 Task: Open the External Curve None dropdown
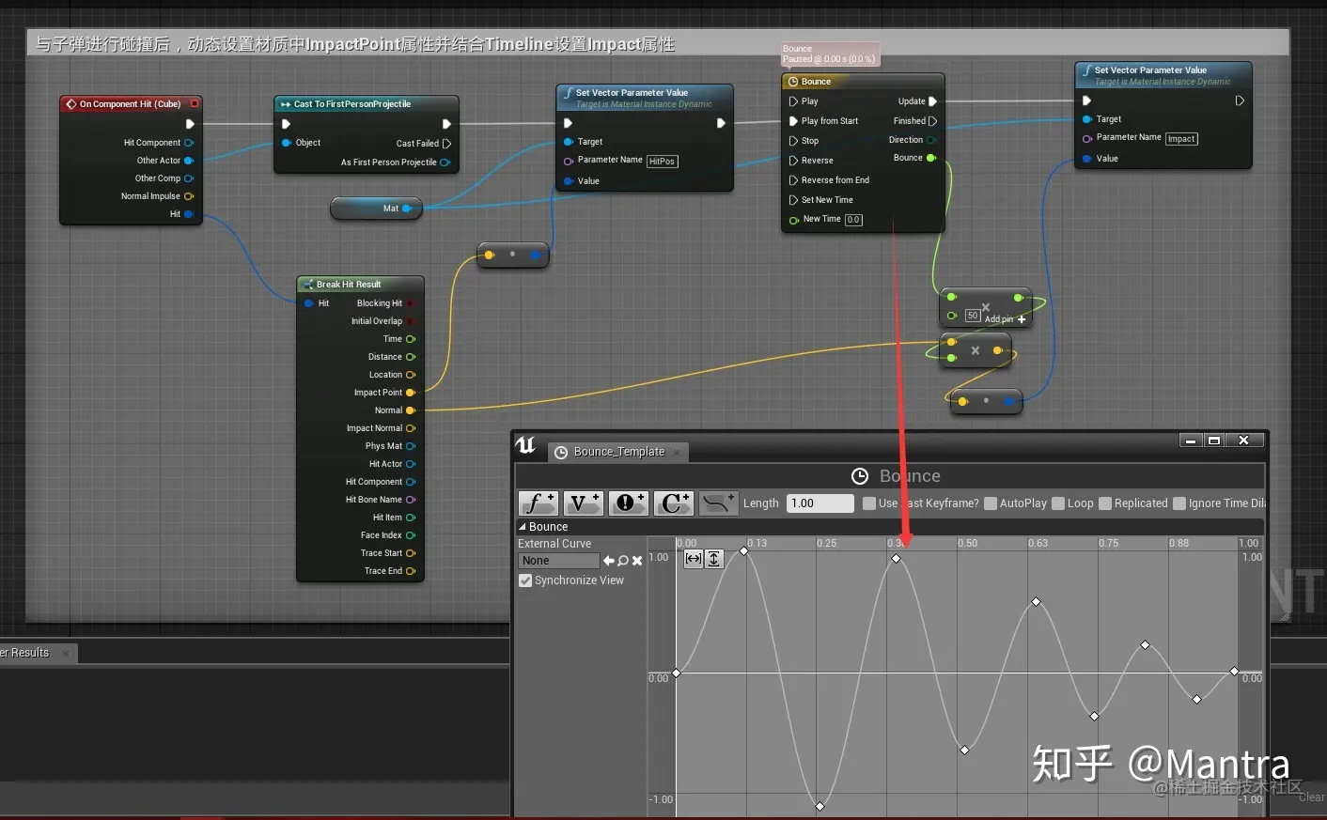pos(558,561)
